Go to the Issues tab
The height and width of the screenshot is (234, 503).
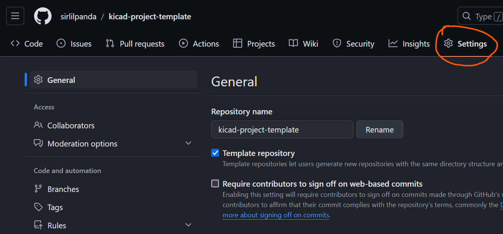74,44
